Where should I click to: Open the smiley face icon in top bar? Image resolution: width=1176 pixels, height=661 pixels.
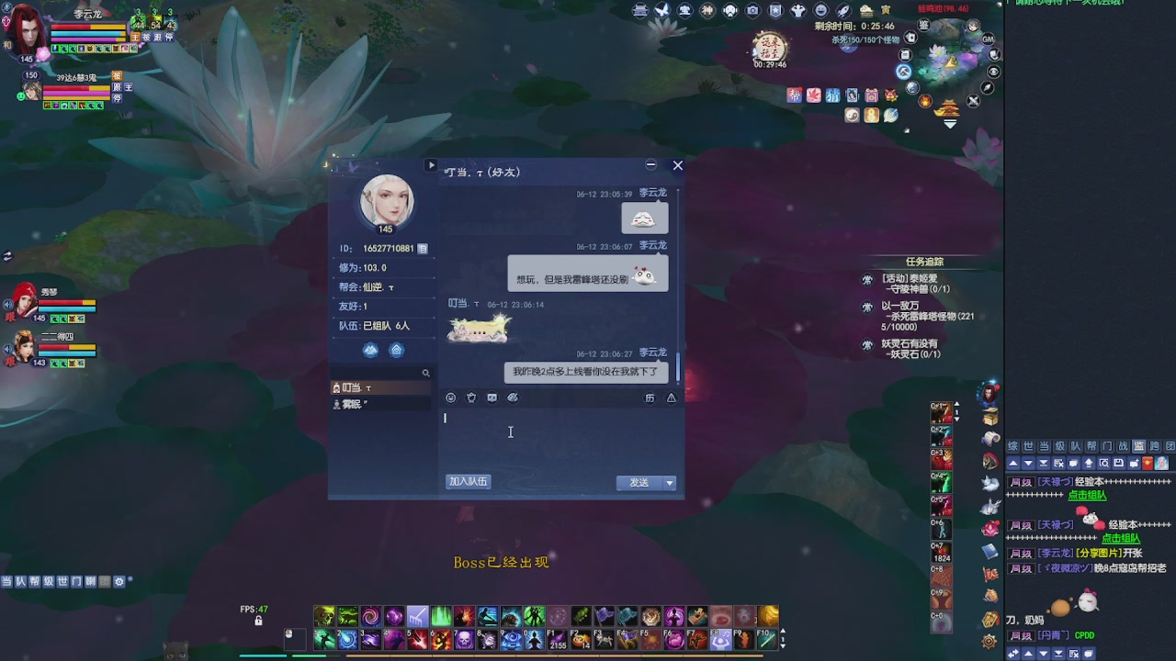pyautogui.click(x=820, y=10)
